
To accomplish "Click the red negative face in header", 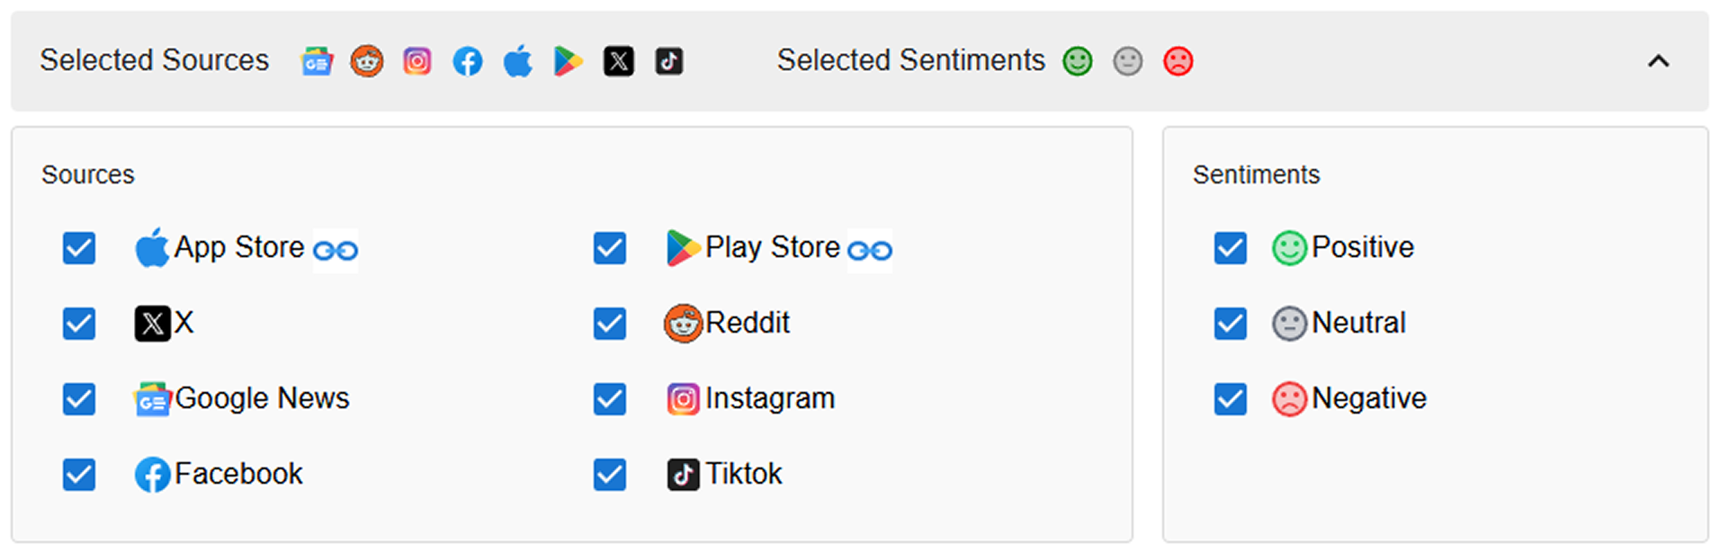I will pos(1178,61).
